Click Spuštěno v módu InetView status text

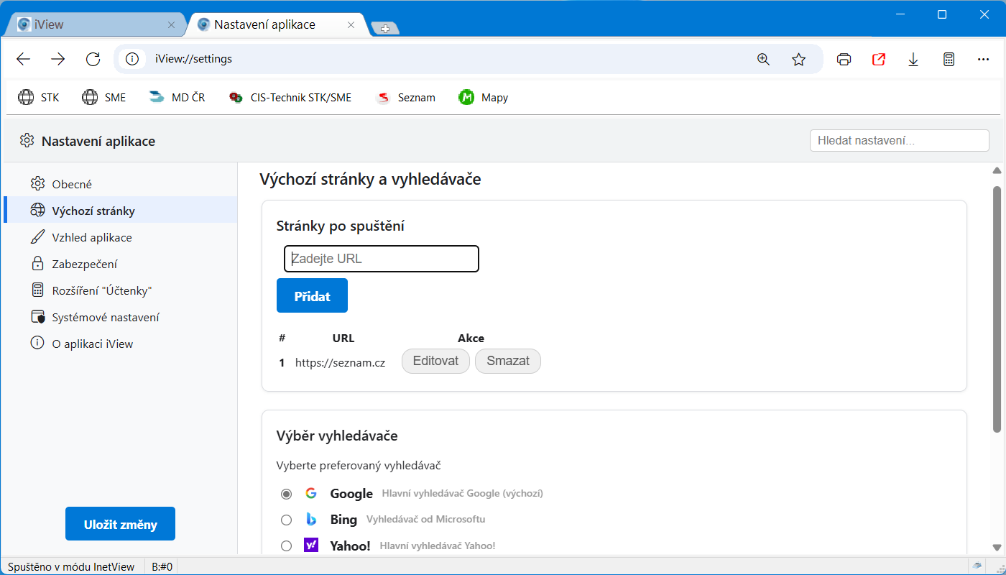73,566
